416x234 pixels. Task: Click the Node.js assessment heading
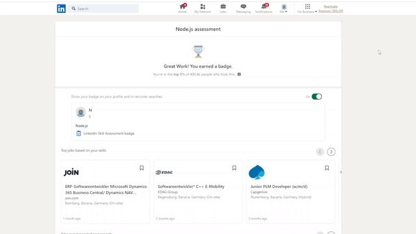[198, 29]
